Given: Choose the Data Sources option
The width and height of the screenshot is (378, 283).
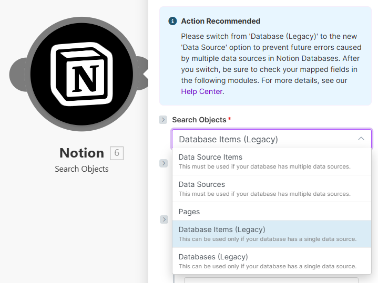Looking at the screenshot, I should click(272, 188).
